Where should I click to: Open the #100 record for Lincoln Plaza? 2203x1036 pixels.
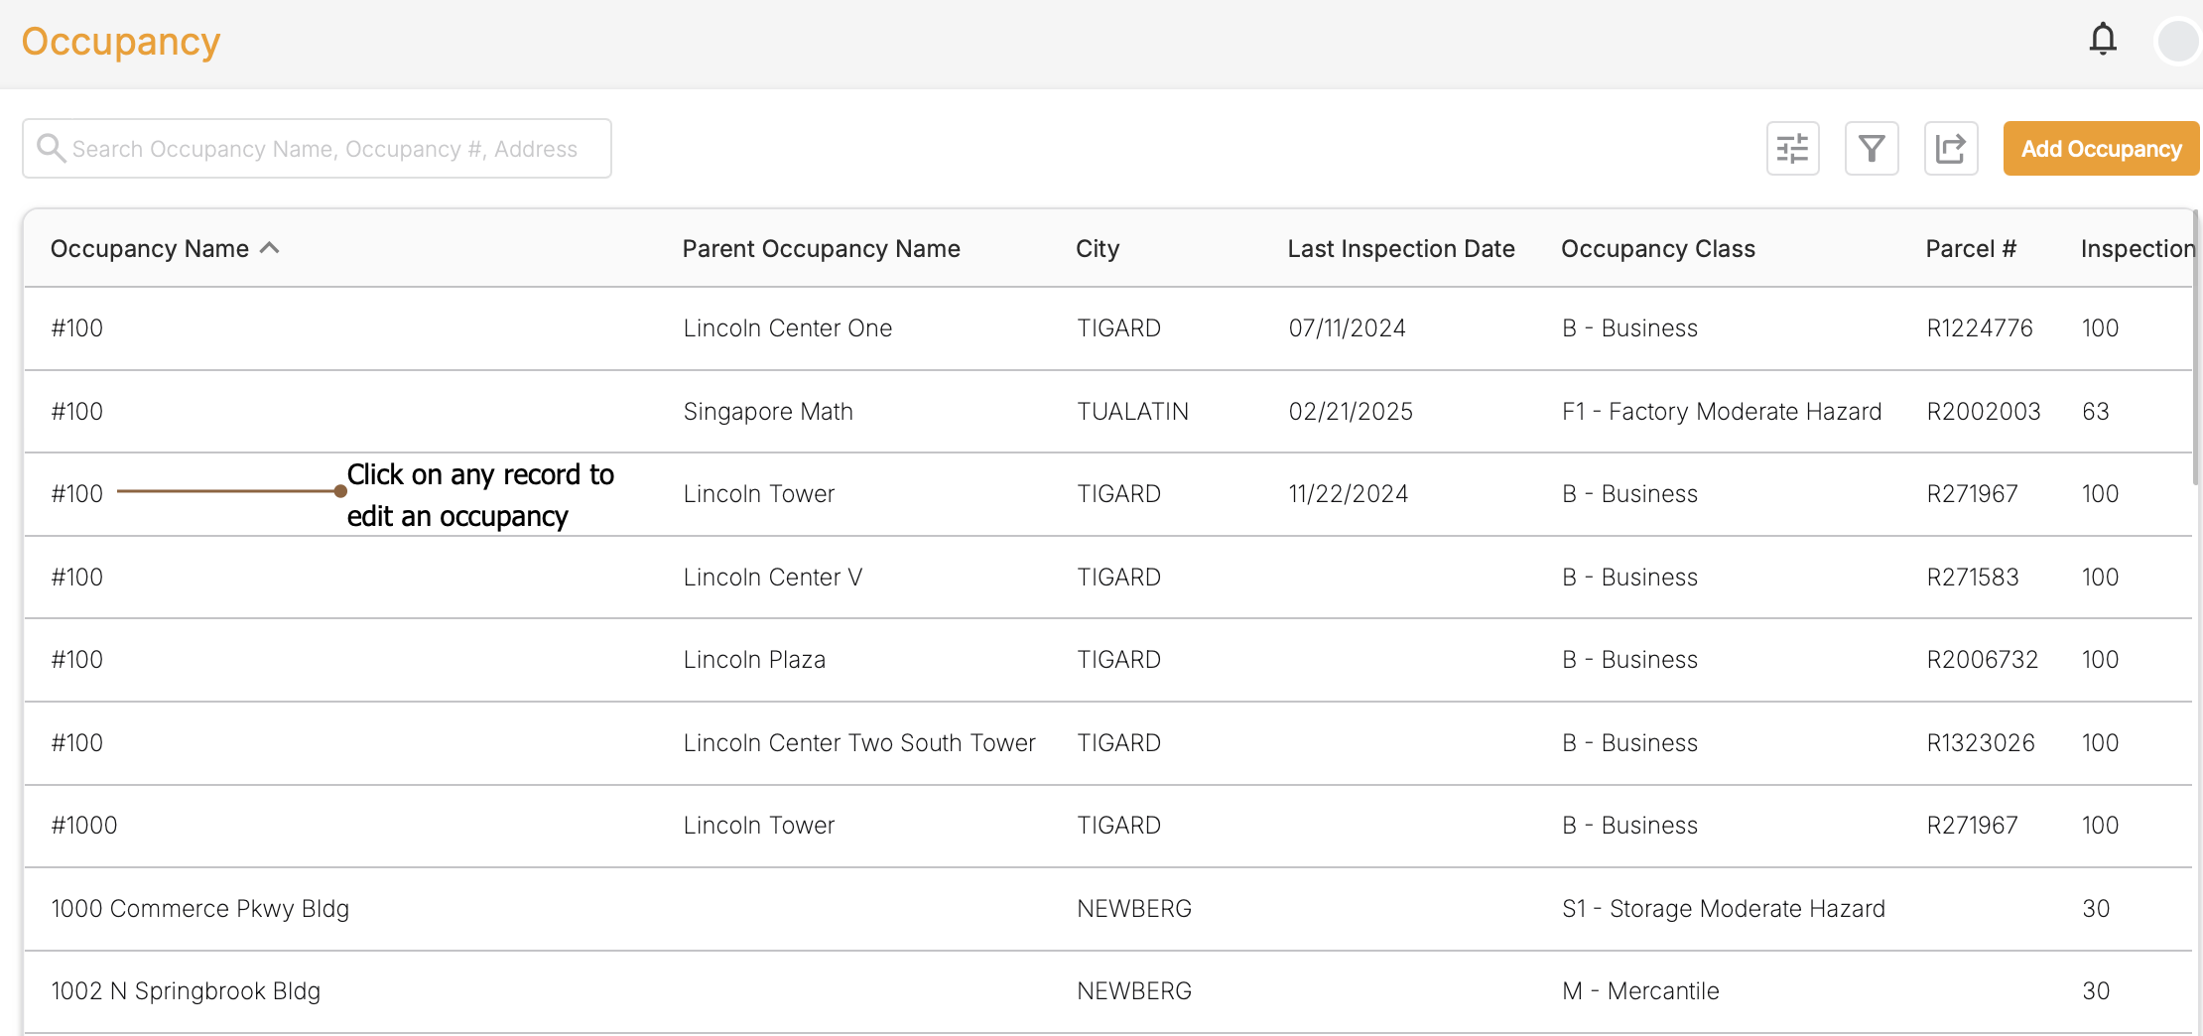tap(77, 660)
